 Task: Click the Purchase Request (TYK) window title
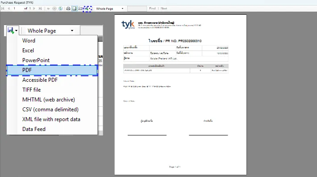coord(17,2)
